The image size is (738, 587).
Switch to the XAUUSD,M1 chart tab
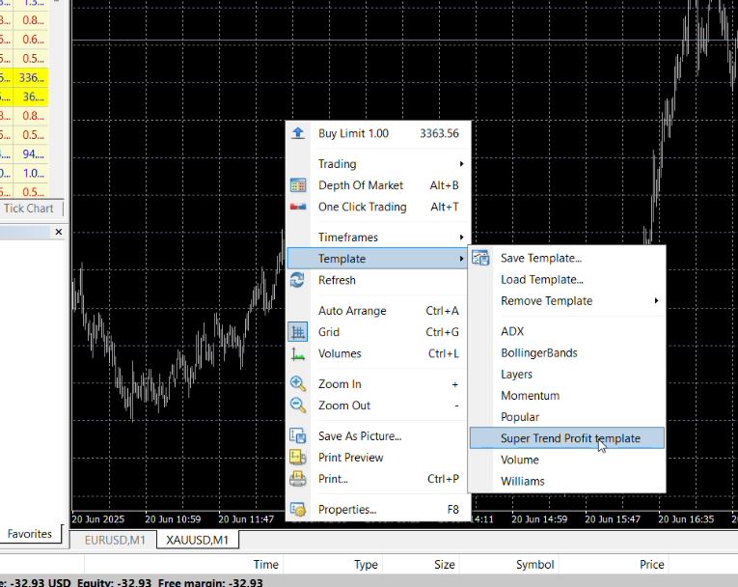tap(197, 540)
